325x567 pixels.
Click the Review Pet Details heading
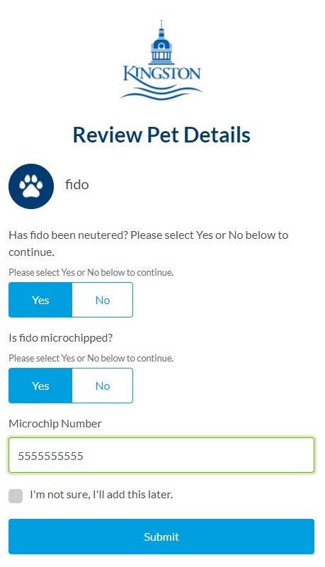161,135
